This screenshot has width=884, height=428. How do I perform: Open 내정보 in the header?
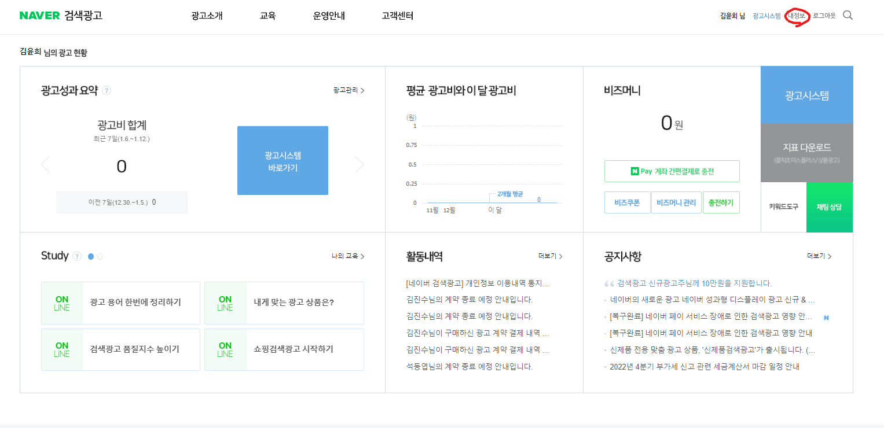(797, 16)
